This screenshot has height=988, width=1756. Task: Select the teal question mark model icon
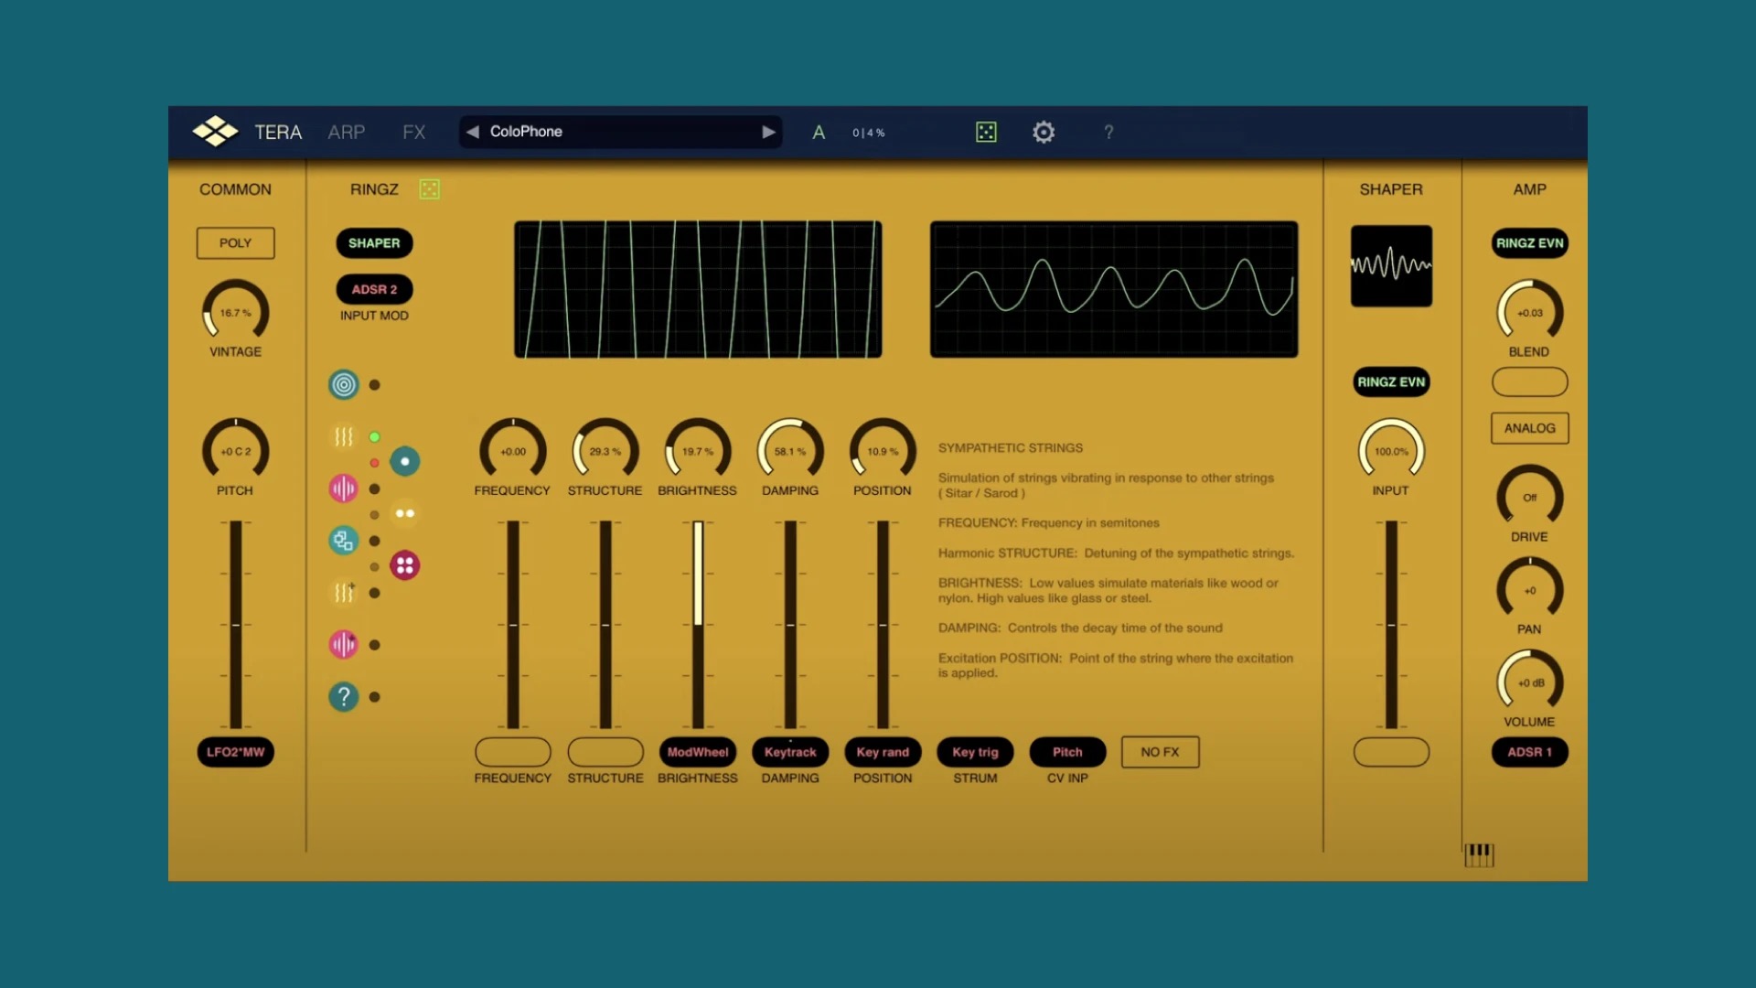[343, 697]
